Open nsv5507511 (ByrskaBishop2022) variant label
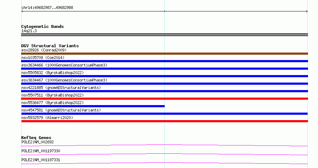318x168 pixels. click(x=53, y=95)
